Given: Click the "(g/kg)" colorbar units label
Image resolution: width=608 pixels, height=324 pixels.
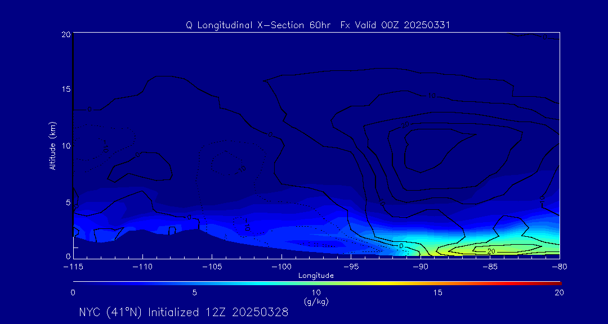Looking at the screenshot, I should (316, 300).
